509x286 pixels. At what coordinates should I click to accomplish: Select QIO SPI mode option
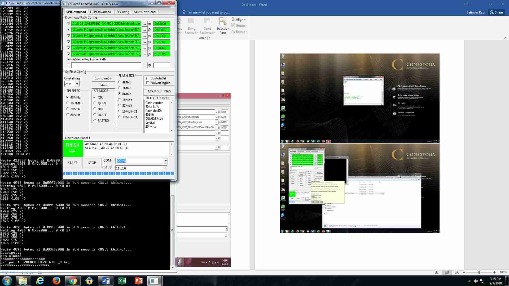click(94, 97)
